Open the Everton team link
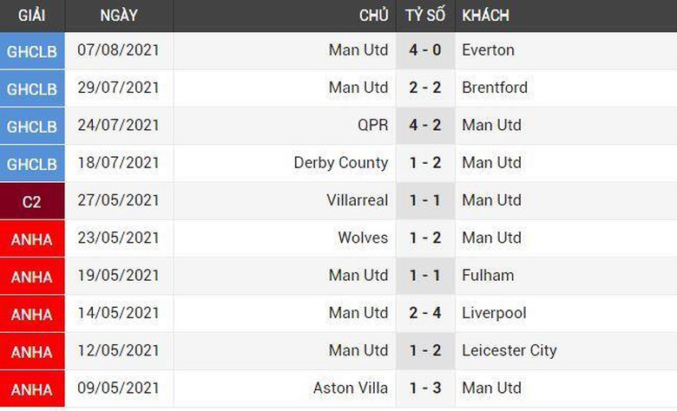This screenshot has width=677, height=411. coord(488,50)
